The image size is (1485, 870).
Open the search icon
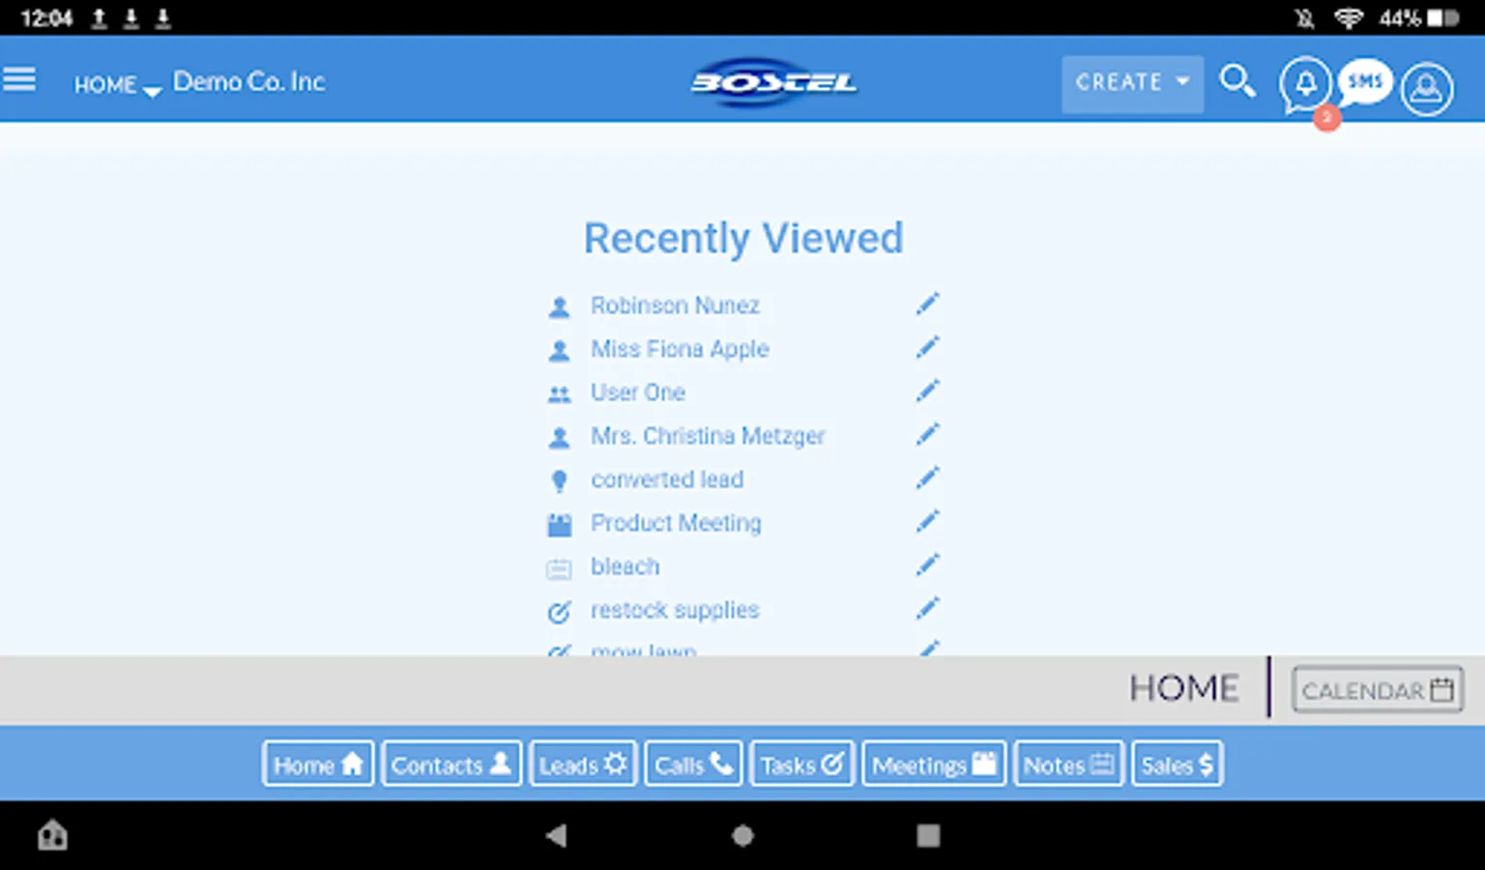click(x=1238, y=83)
